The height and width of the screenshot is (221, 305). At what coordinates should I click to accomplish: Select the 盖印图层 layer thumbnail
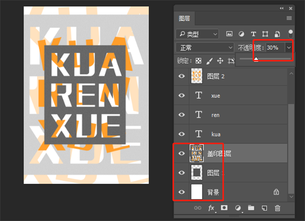(197, 153)
